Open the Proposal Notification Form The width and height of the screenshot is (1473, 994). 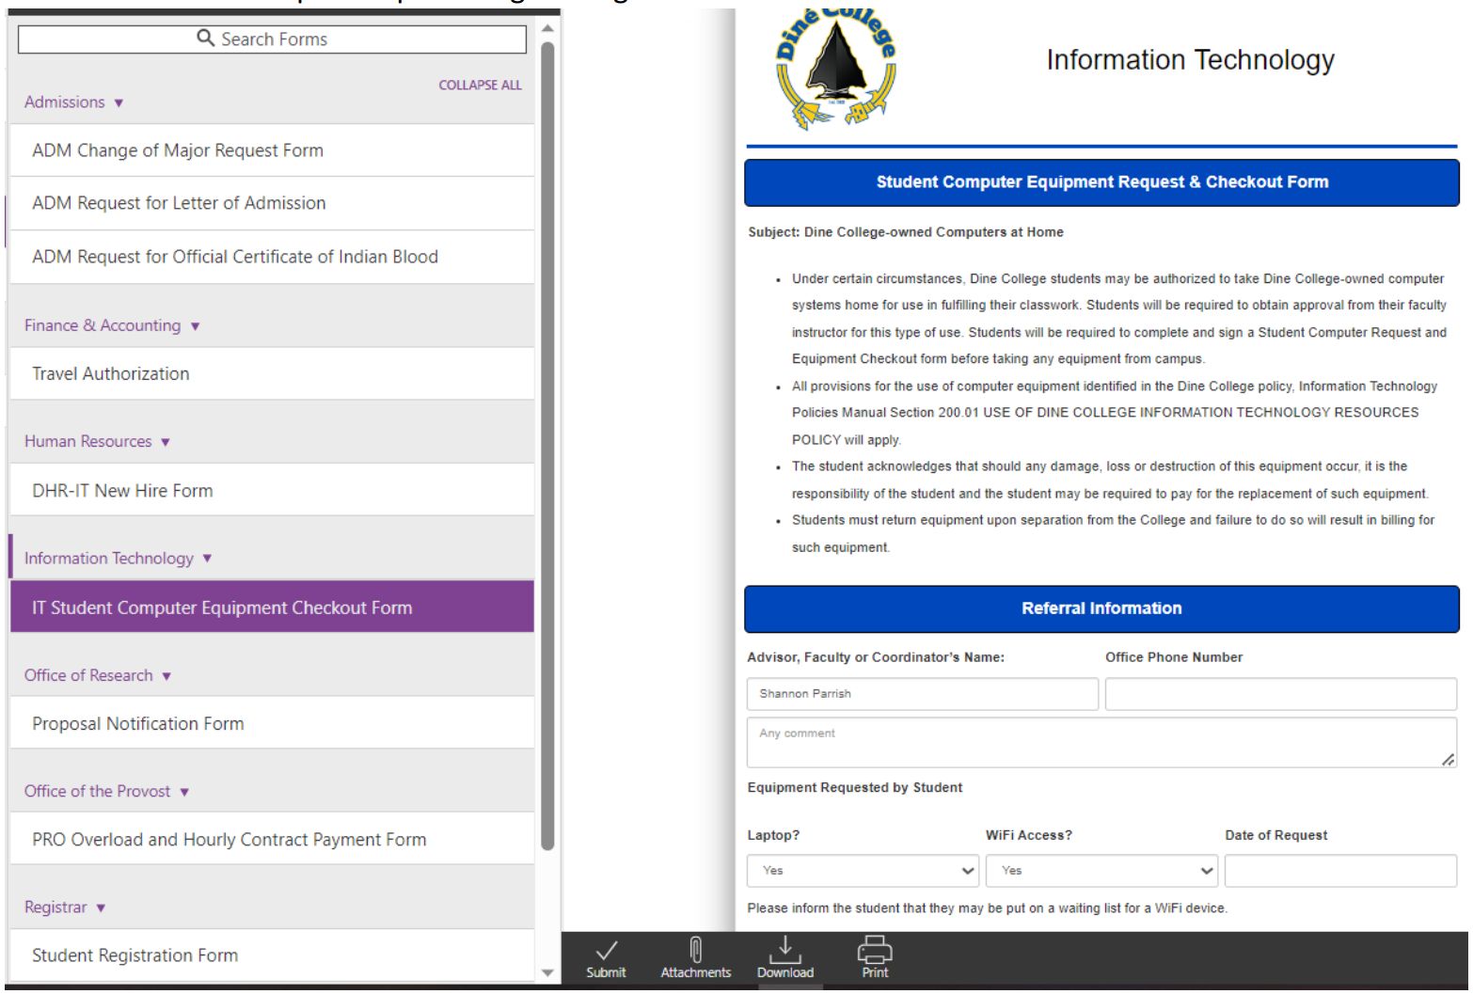(x=272, y=723)
